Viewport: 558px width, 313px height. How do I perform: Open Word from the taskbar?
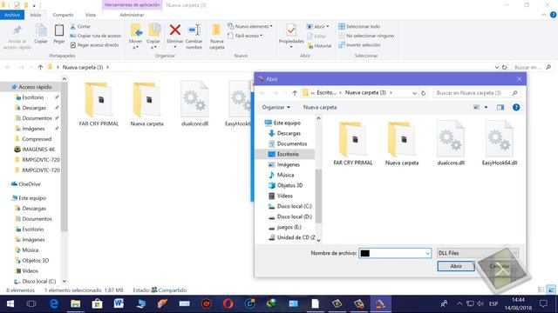pyautogui.click(x=119, y=303)
